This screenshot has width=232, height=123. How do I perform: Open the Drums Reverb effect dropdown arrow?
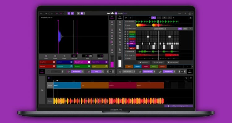pyautogui.click(x=83, y=72)
